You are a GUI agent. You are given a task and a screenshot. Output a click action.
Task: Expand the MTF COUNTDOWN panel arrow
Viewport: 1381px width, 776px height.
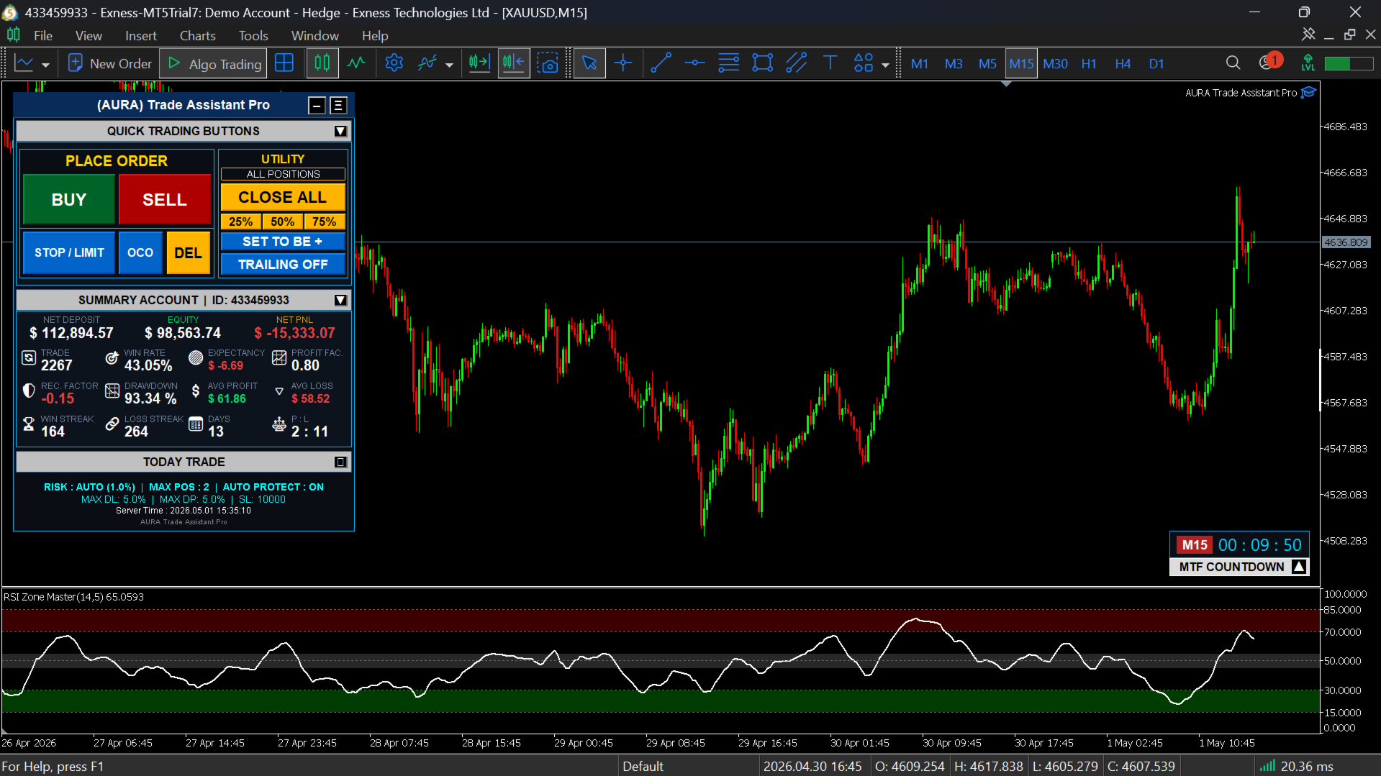coord(1298,567)
